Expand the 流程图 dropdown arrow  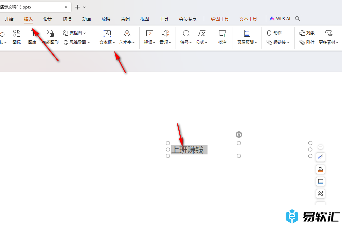click(x=85, y=33)
